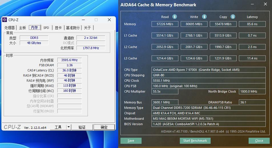Viewport: 272px width, 148px height.
Task: Click the Memory Latency value 85.6 ns
Action: click(x=252, y=24)
